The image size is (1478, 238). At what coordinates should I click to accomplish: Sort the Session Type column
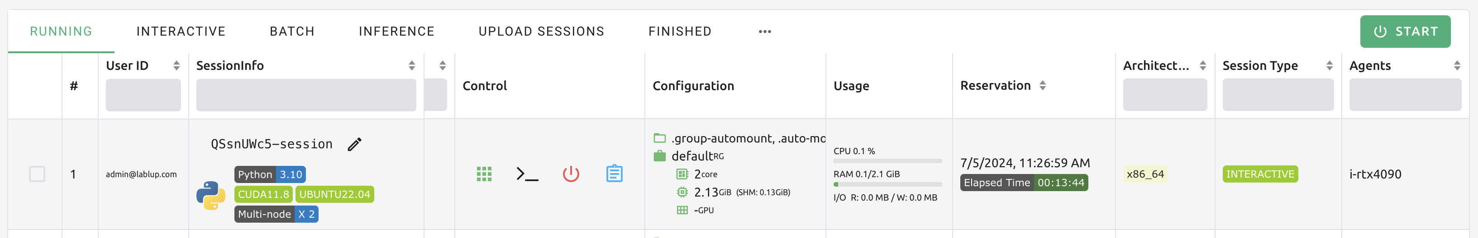(x=1329, y=66)
